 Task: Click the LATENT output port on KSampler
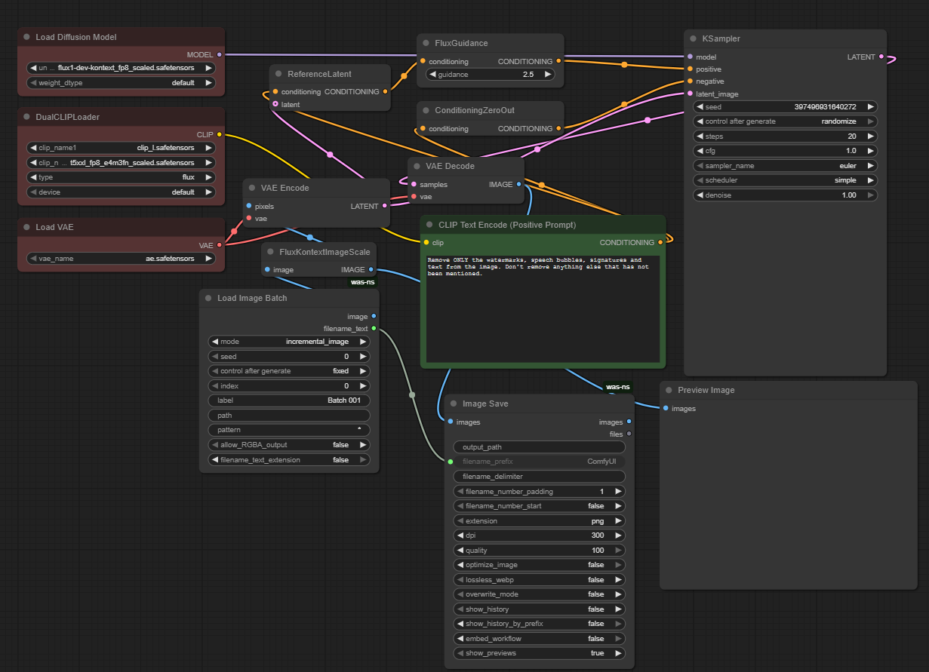click(881, 57)
